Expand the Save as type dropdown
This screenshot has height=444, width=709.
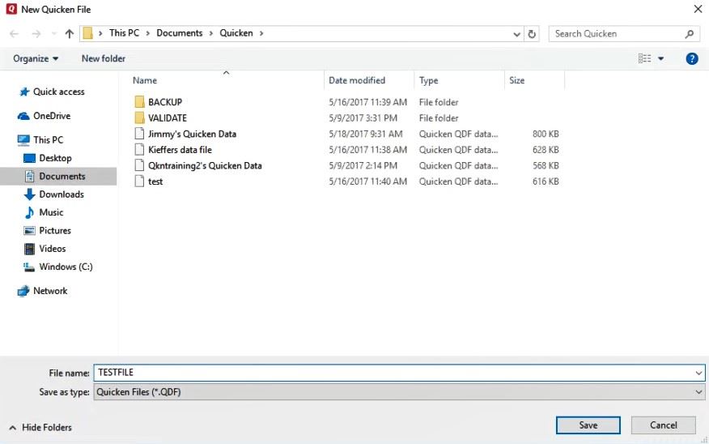(698, 392)
